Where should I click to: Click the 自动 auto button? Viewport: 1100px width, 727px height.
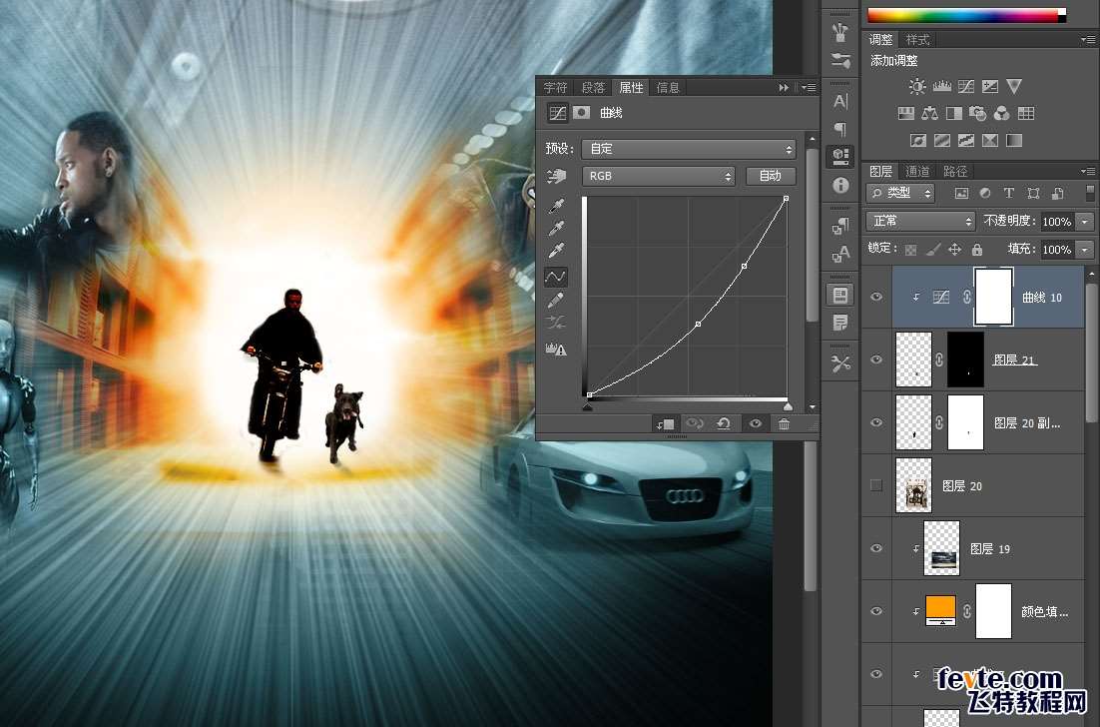point(771,176)
